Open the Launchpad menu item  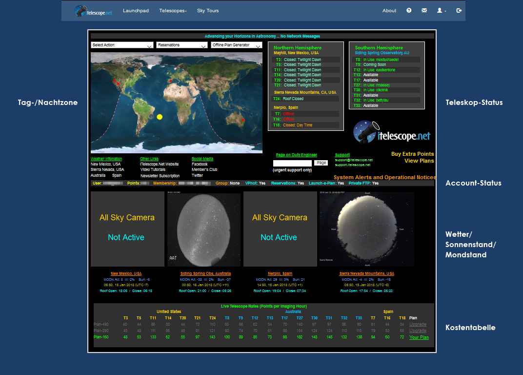pyautogui.click(x=136, y=10)
